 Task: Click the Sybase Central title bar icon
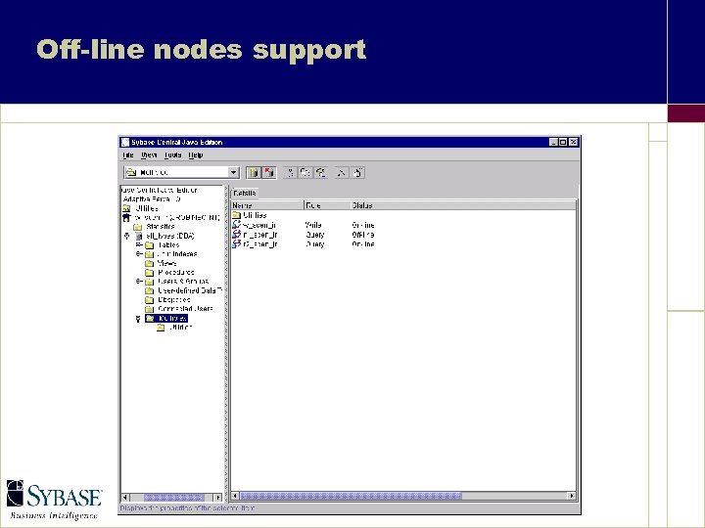pyautogui.click(x=125, y=143)
